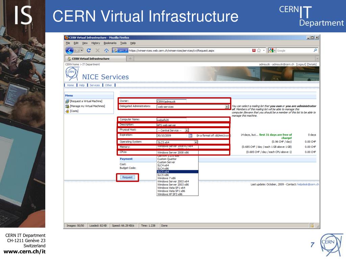The width and height of the screenshot is (346, 259).
Task: Open the View menu
Action: [85, 43]
